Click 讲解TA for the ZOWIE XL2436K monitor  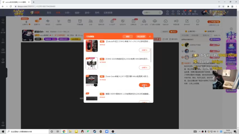(144, 68)
